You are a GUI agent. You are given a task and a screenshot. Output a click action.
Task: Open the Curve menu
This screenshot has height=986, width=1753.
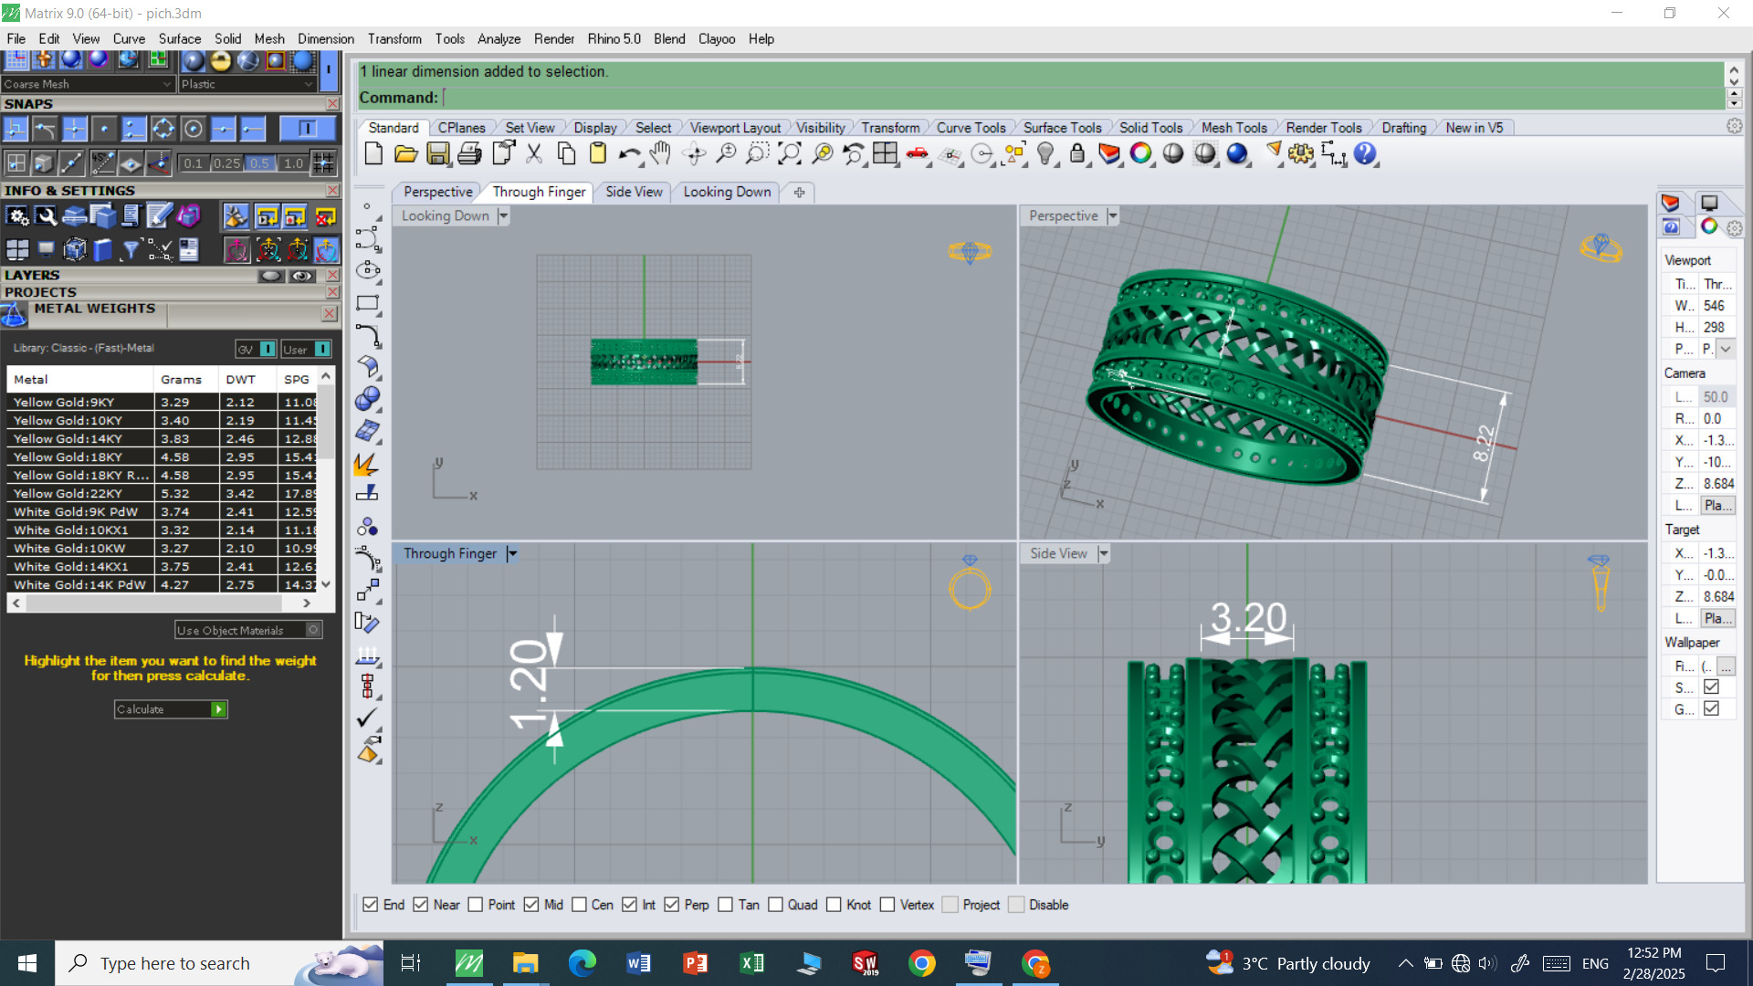pyautogui.click(x=129, y=39)
